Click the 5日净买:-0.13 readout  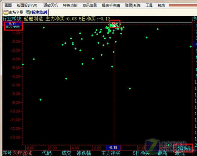(x=95, y=19)
